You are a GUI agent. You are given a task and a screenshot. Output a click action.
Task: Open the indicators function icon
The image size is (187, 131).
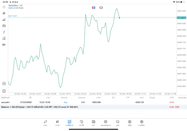[x=4, y=32]
